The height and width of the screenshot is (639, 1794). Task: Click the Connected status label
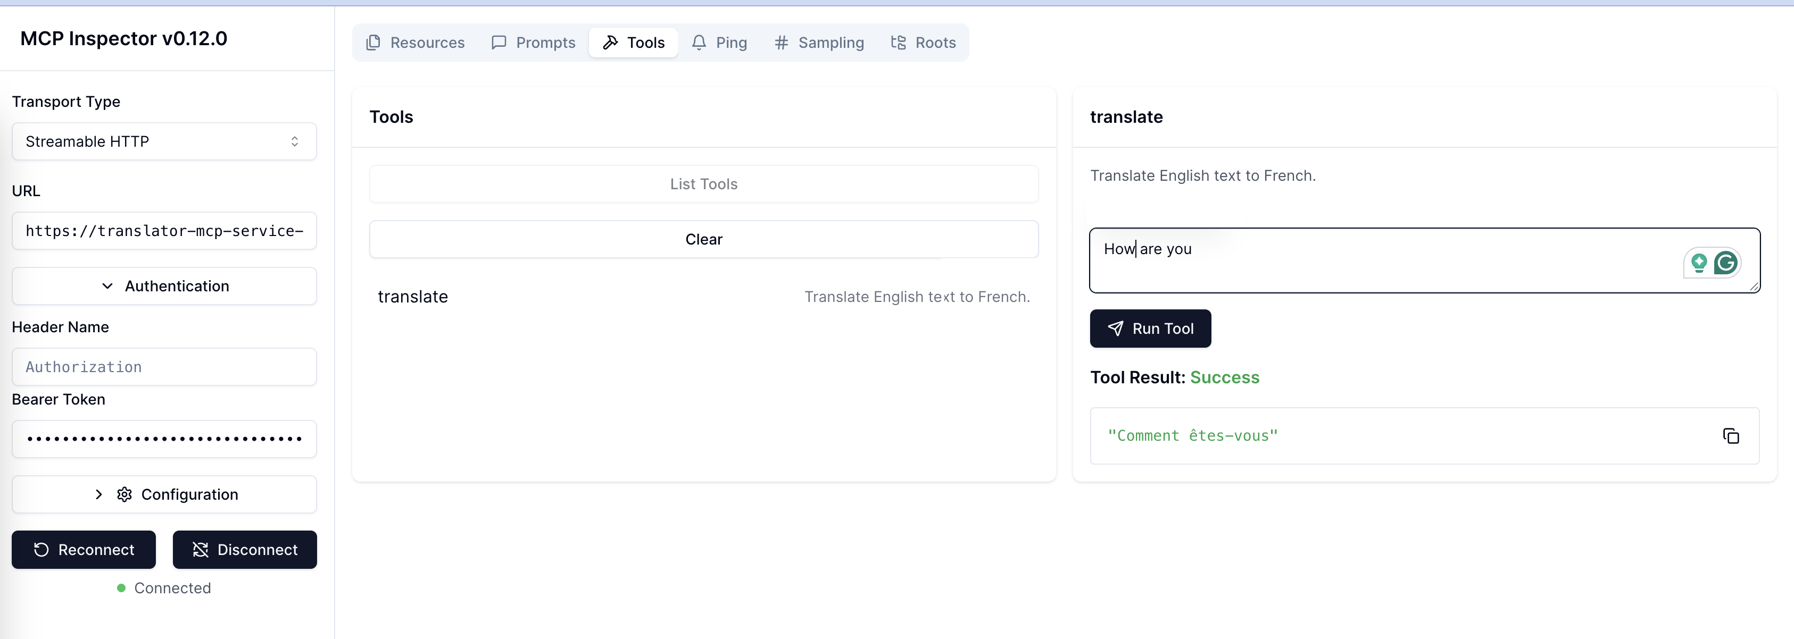point(173,588)
